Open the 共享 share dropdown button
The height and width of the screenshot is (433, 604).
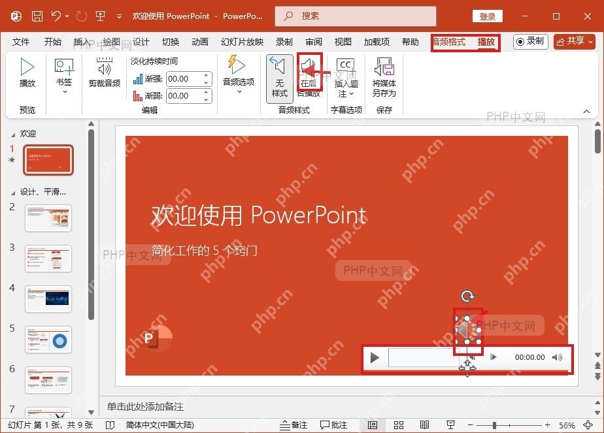[575, 42]
